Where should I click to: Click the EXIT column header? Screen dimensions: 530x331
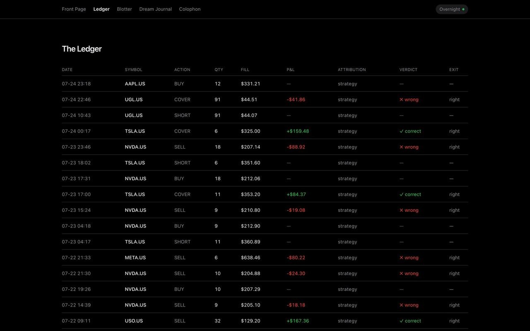tap(454, 70)
